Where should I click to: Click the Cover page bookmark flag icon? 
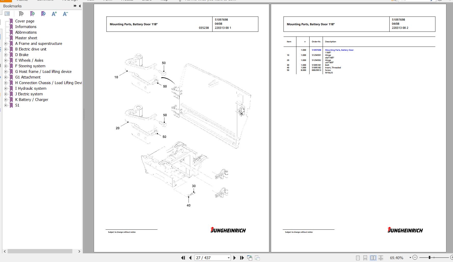[11, 21]
